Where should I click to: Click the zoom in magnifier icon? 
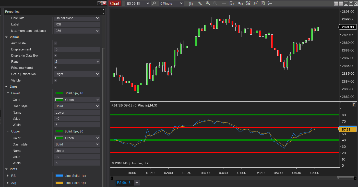208,4
